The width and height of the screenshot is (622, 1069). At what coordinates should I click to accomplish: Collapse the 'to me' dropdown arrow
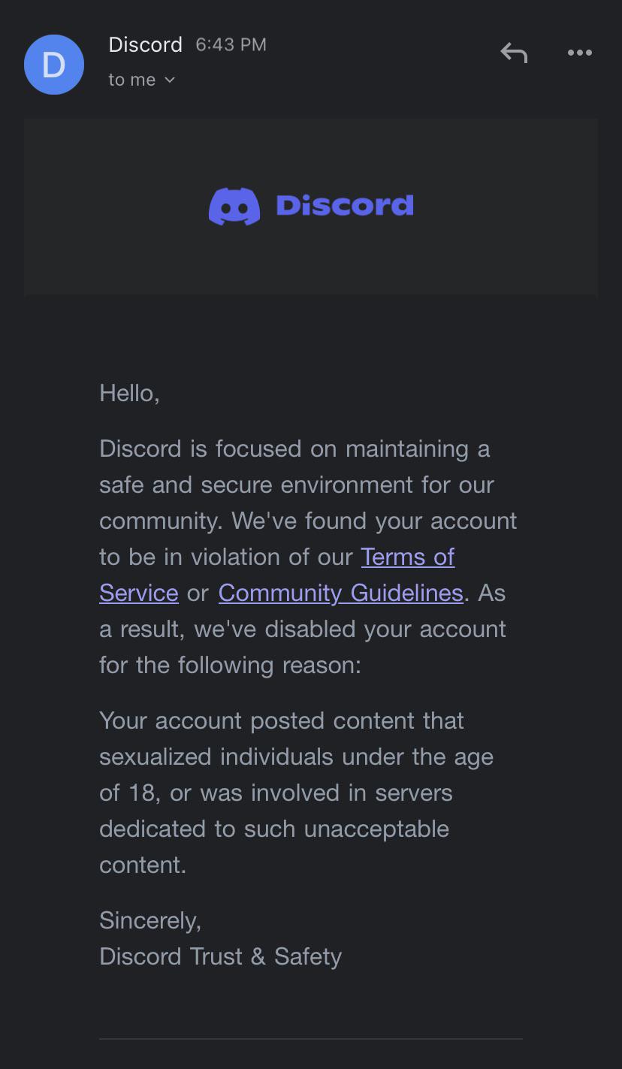point(169,80)
